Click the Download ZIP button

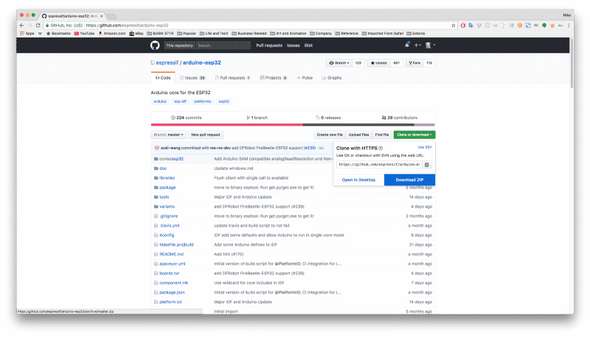pyautogui.click(x=409, y=180)
